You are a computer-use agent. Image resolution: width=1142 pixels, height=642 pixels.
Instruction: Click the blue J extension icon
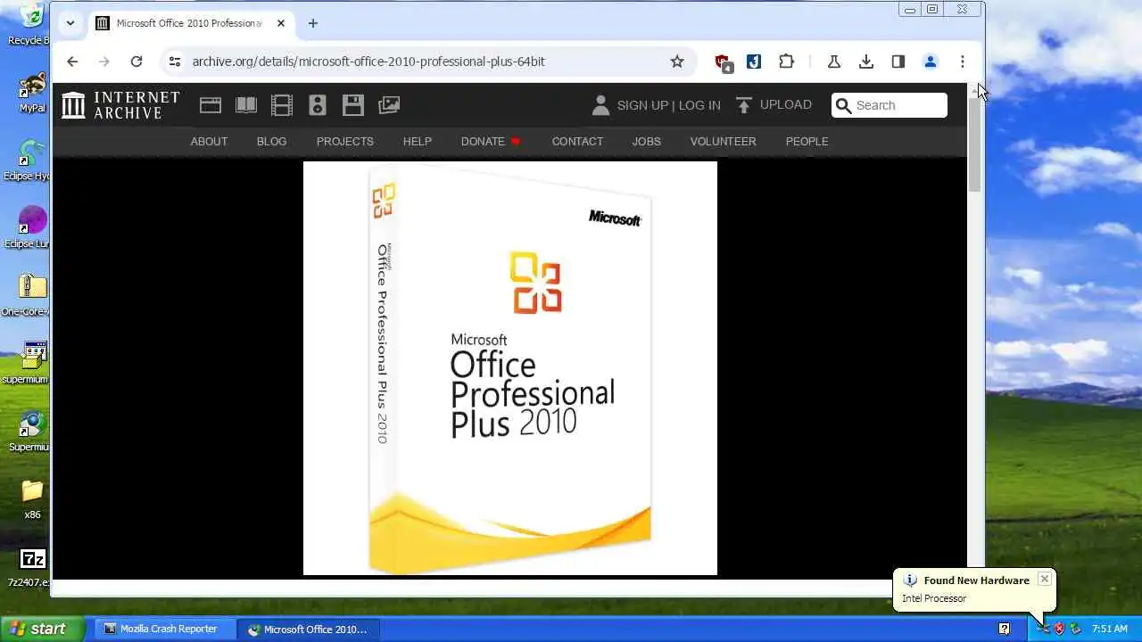[754, 62]
